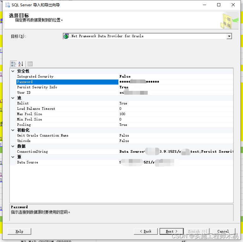Screen dimensions: 243x242
Task: Select the User ID property
Action: click(67, 92)
